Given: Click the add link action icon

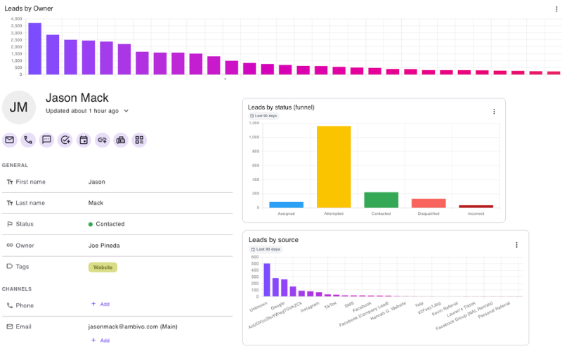Looking at the screenshot, I should pos(102,140).
